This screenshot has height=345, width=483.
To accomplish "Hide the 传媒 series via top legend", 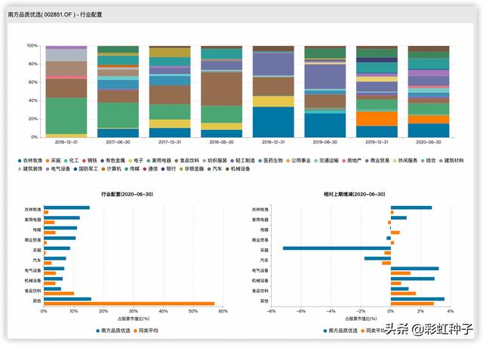I will pyautogui.click(x=132, y=169).
